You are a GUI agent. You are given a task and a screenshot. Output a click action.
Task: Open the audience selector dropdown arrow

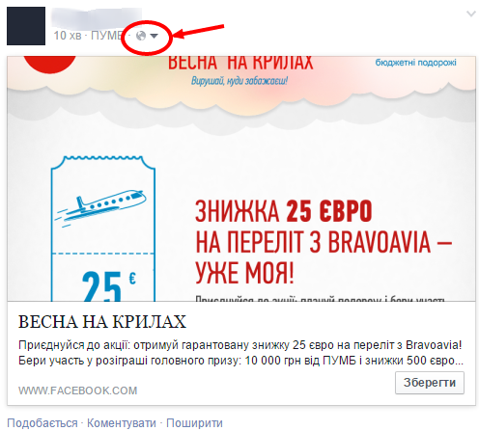click(x=155, y=36)
